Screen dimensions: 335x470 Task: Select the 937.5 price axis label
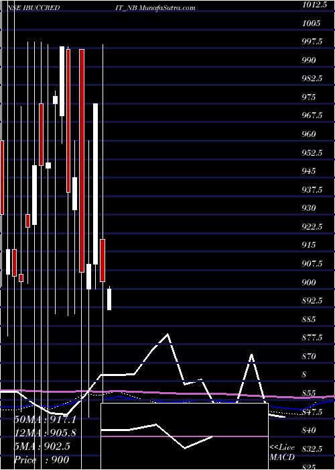pos(313,190)
